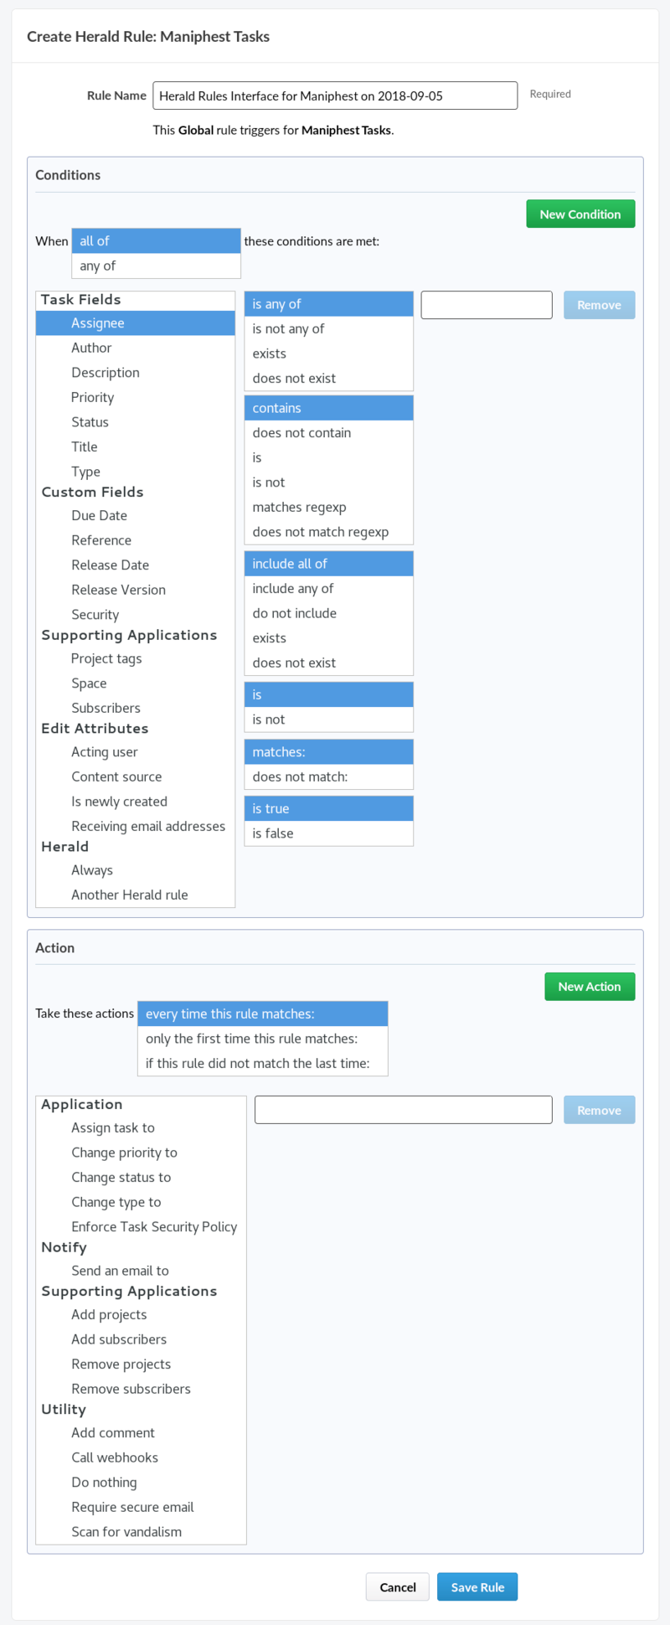
Task: Choose Author task field
Action: click(x=136, y=348)
